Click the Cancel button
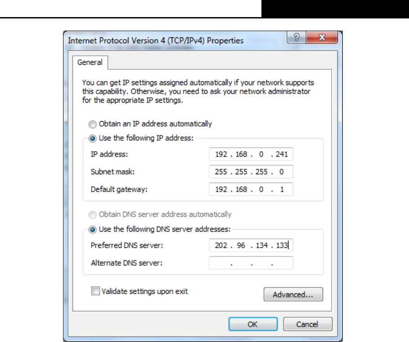 click(x=307, y=324)
